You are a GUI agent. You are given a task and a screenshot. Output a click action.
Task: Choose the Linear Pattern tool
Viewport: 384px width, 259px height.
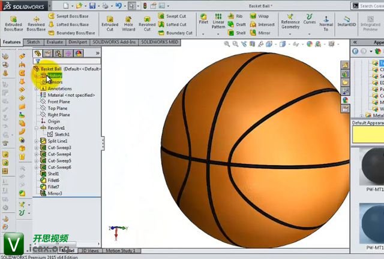click(218, 23)
